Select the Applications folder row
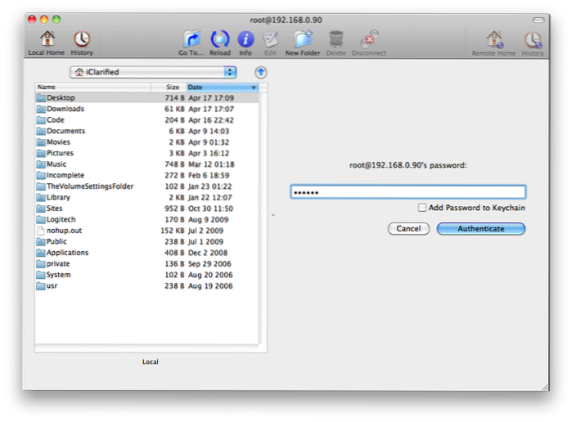The height and width of the screenshot is (422, 571). click(67, 253)
